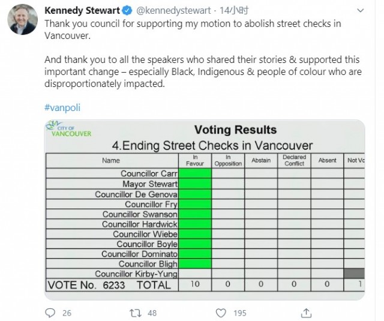Viewport: 384px width, 321px height.
Task: Open the share upload icon
Action: (x=306, y=313)
